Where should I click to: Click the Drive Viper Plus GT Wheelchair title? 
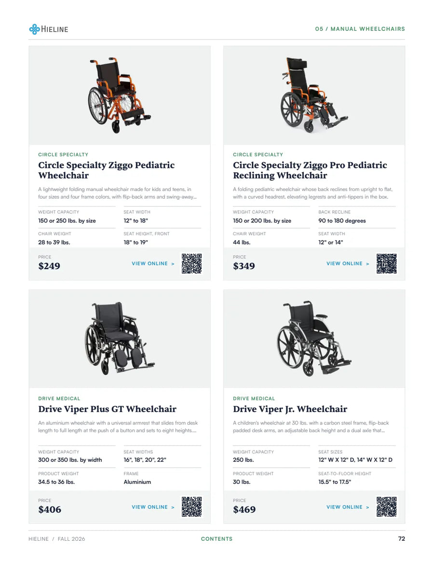point(107,409)
